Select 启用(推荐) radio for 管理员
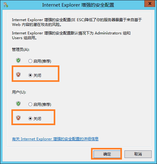 [x=30, y=61]
